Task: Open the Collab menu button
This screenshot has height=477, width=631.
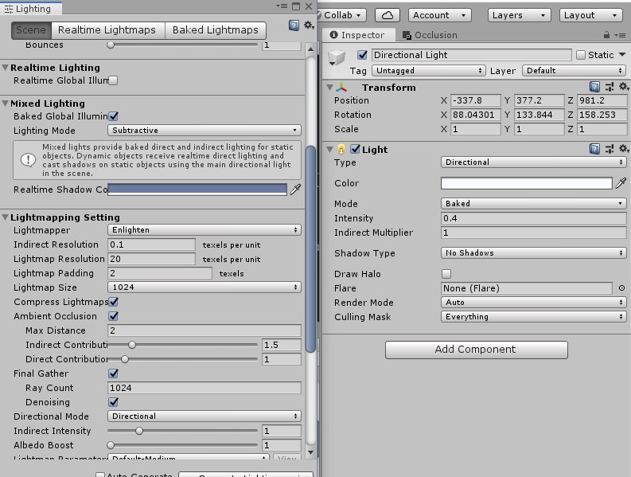Action: tap(341, 15)
